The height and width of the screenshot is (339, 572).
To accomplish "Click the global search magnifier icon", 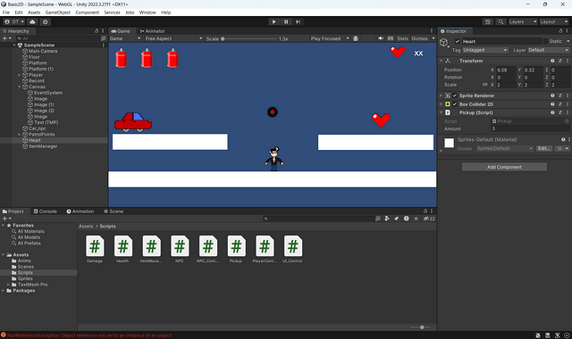I will point(500,21).
